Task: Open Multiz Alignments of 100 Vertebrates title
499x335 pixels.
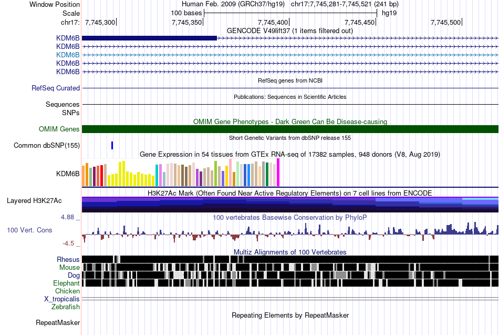Action: point(290,252)
